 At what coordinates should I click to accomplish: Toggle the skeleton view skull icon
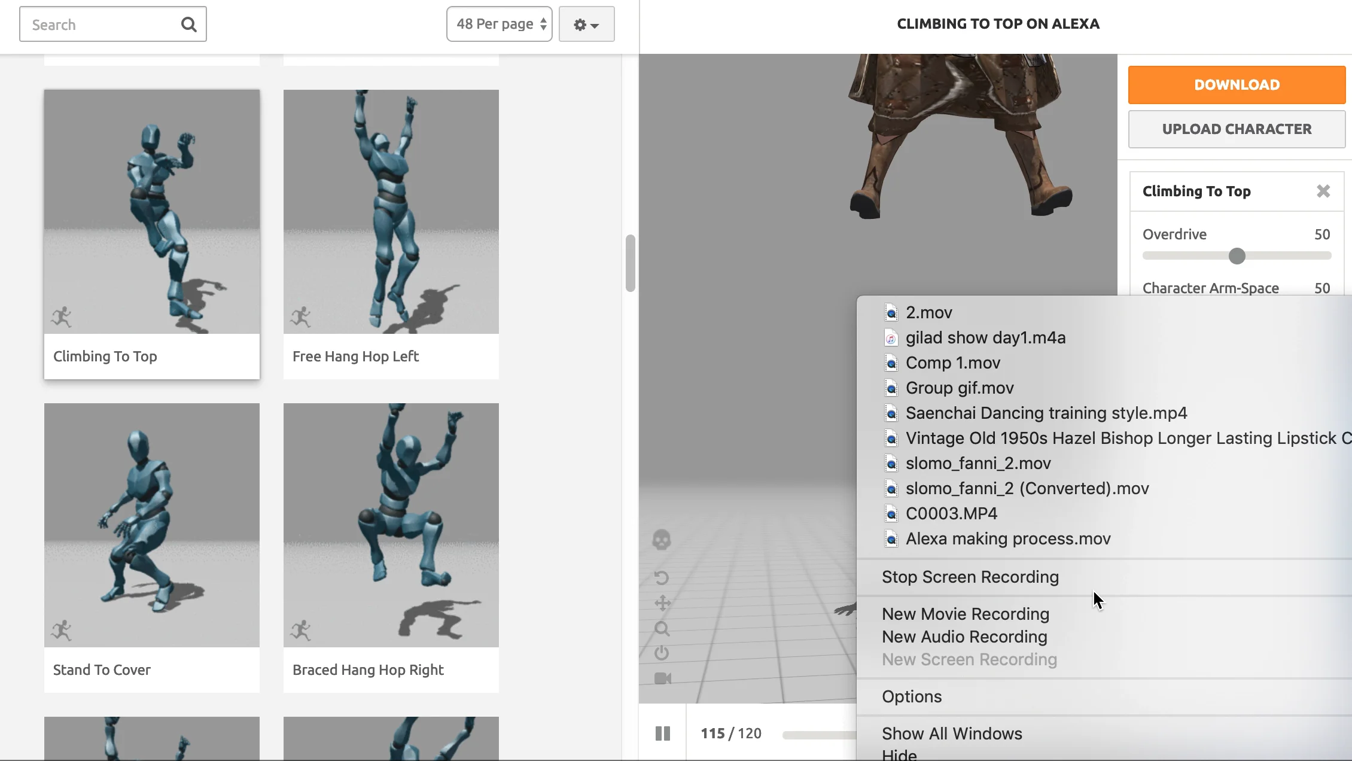(x=662, y=540)
